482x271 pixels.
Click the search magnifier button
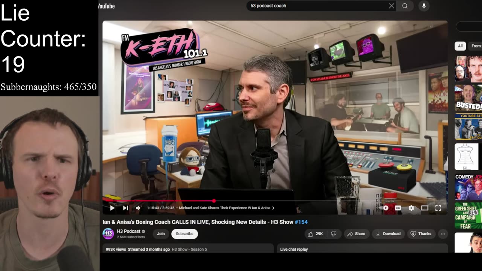[x=405, y=6]
